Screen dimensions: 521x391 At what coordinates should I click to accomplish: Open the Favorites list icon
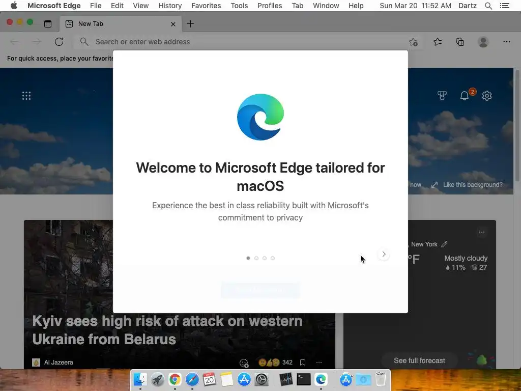[x=437, y=42]
